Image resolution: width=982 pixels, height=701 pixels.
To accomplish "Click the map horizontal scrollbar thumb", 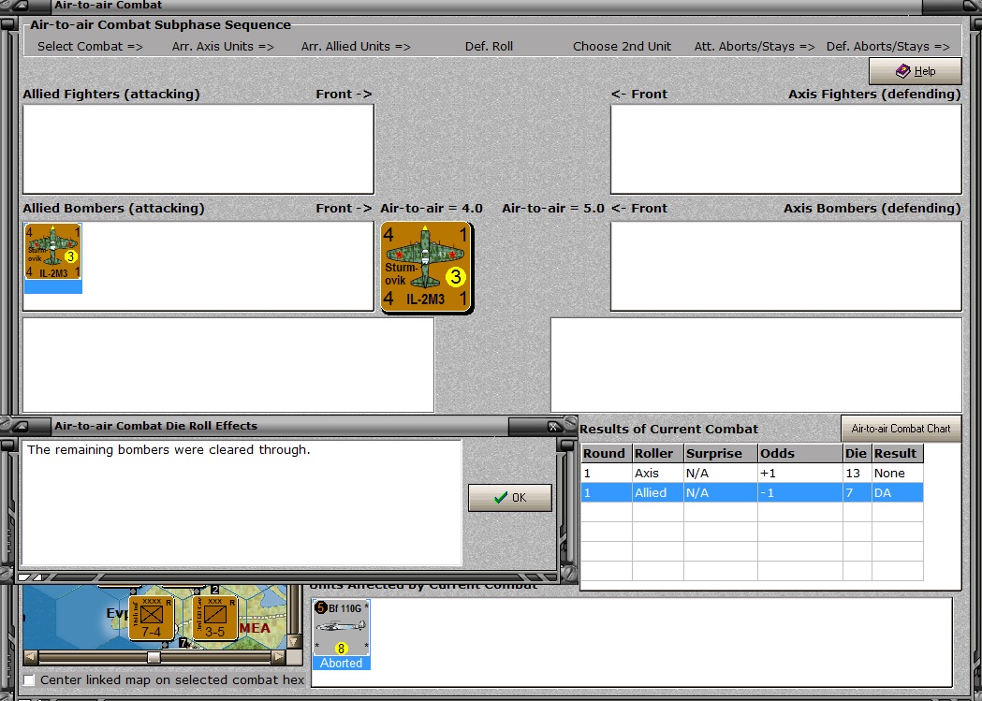I will pyautogui.click(x=154, y=657).
